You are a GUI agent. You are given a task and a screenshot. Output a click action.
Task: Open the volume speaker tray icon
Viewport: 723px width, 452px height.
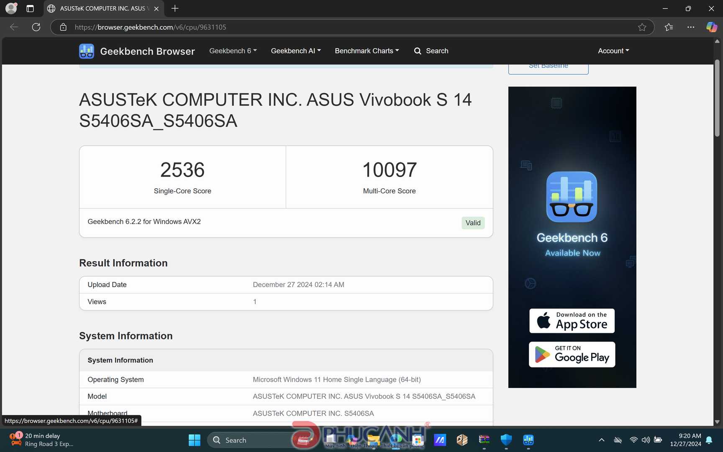(x=646, y=440)
